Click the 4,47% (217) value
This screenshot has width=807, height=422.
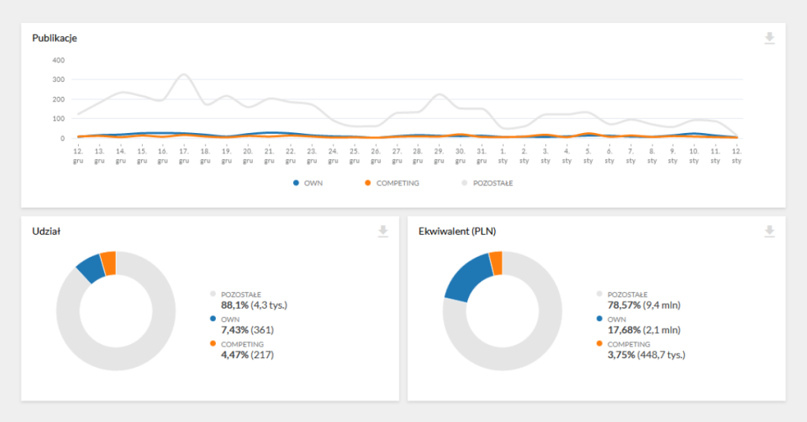[x=247, y=354]
